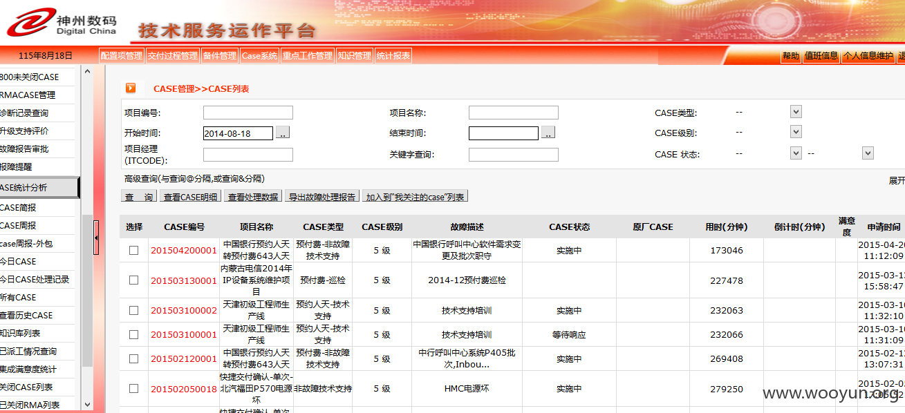
Task: Open 值班信息 in the top bar
Action: pyautogui.click(x=821, y=57)
